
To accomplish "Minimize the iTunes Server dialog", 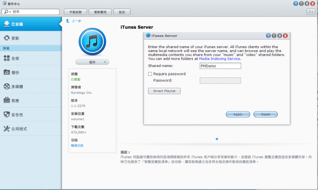I will [274, 36].
